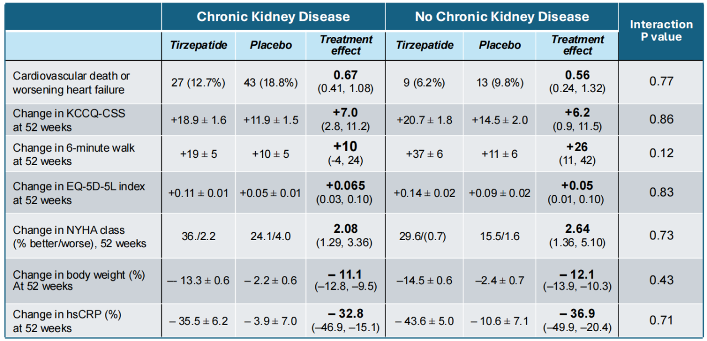This screenshot has width=707, height=341.
Task: Select the 29.6/(0.7) NYHA class cell
Action: pos(424,236)
